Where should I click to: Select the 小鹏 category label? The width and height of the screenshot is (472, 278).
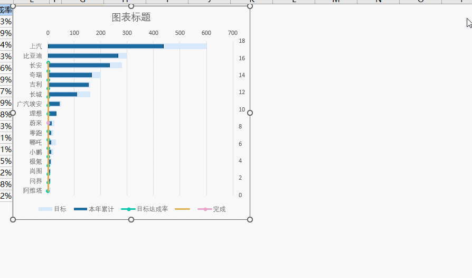[35, 152]
